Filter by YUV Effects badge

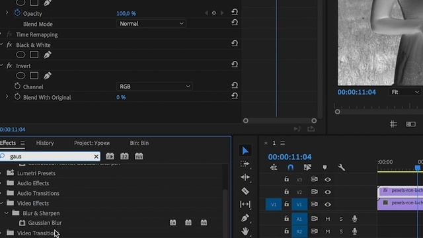tap(139, 156)
